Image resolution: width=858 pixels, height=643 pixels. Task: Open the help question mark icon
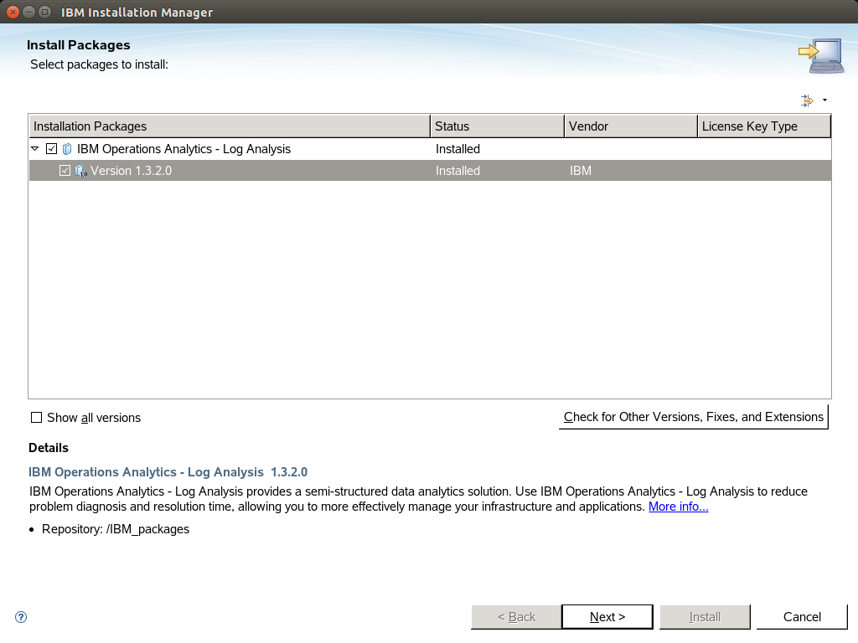pos(21,617)
